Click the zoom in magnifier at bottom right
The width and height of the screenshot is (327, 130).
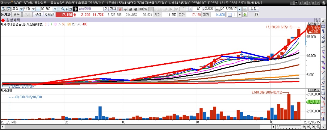click(x=304, y=127)
